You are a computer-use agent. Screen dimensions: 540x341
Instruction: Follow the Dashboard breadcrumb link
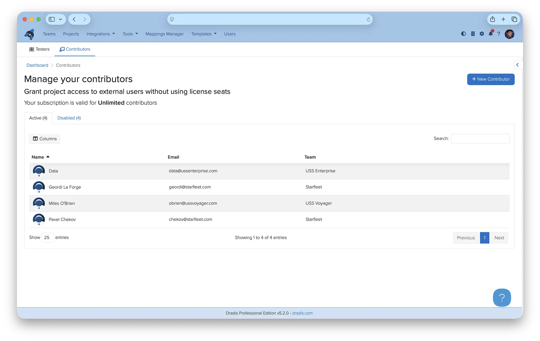pyautogui.click(x=37, y=65)
